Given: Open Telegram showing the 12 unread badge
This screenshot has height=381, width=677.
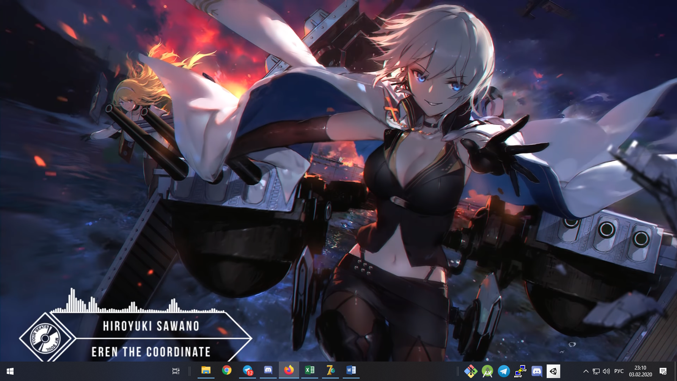Looking at the screenshot, I should click(x=248, y=370).
